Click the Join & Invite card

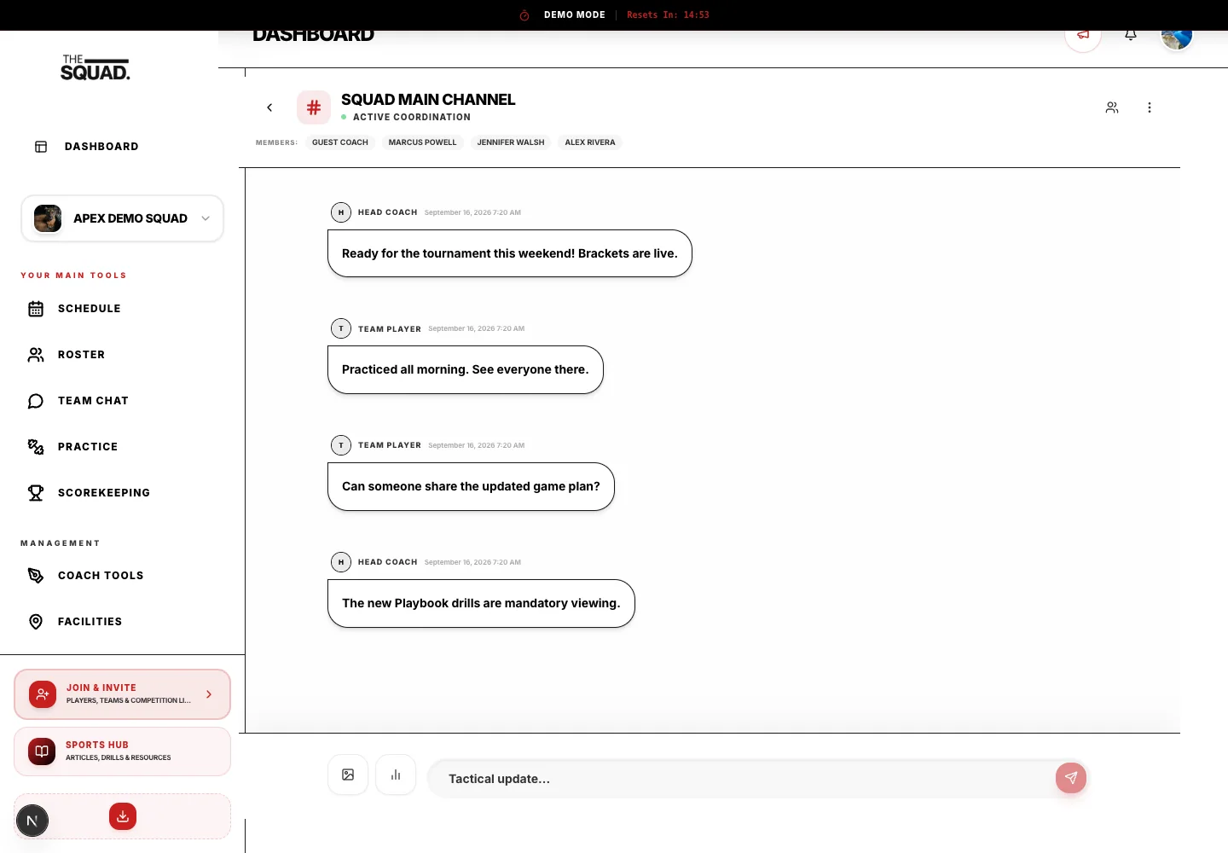(122, 694)
